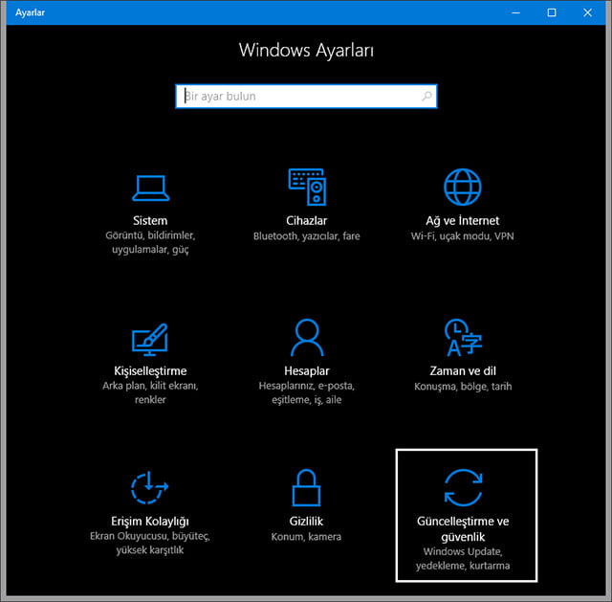The width and height of the screenshot is (612, 602).
Task: Select the 'Zaman ve dil' label
Action: point(463,371)
